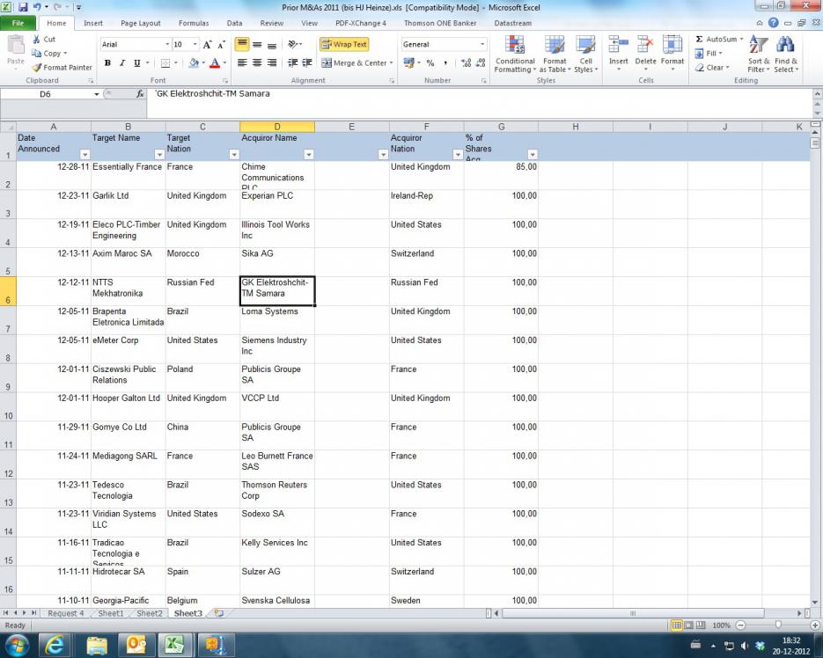
Task: Click Increase Decimal icon
Action: 466,63
